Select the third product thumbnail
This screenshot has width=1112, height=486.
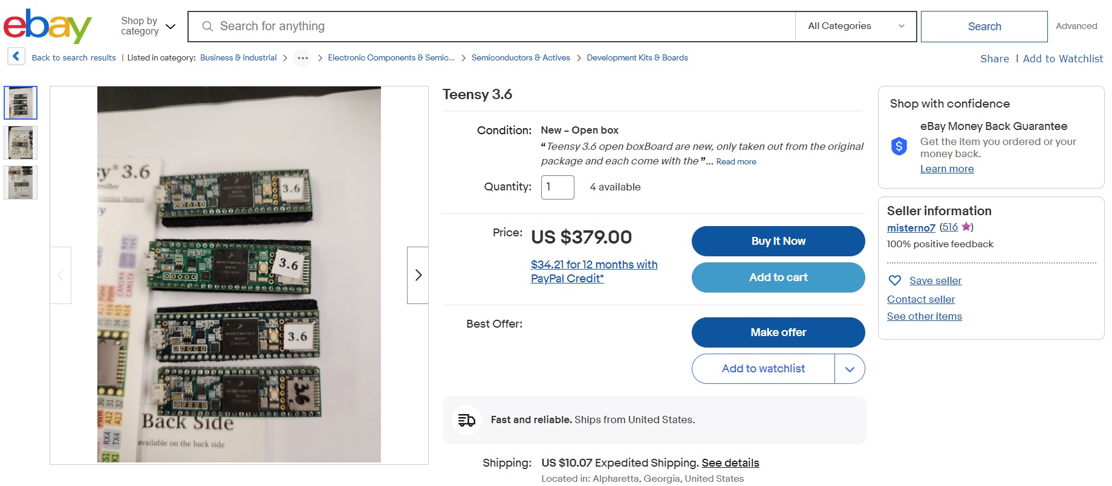click(21, 183)
